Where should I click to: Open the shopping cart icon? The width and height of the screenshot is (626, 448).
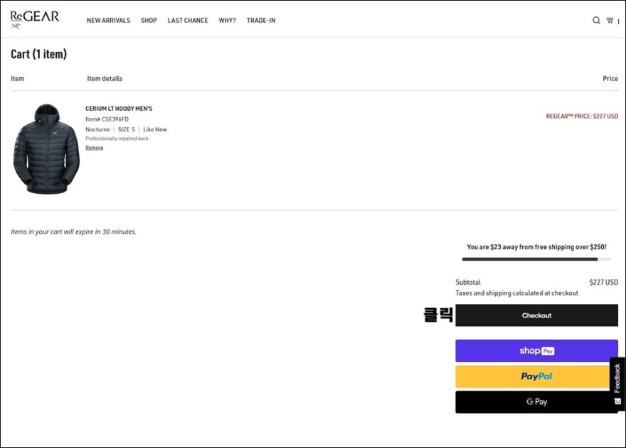click(610, 21)
